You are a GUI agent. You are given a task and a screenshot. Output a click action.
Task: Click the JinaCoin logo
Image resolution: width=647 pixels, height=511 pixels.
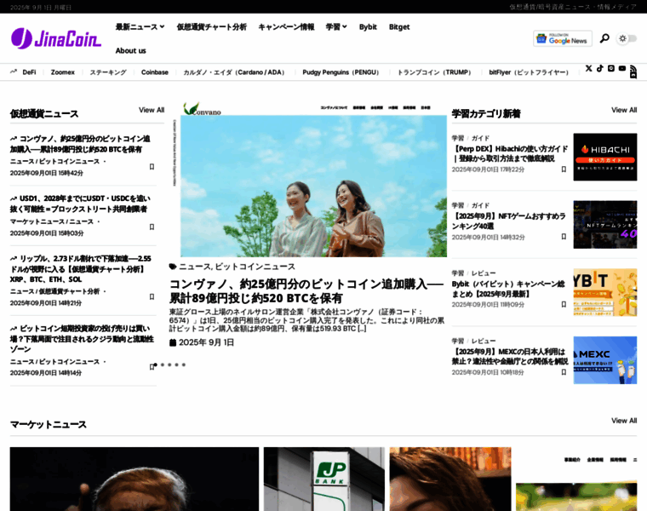pos(56,38)
